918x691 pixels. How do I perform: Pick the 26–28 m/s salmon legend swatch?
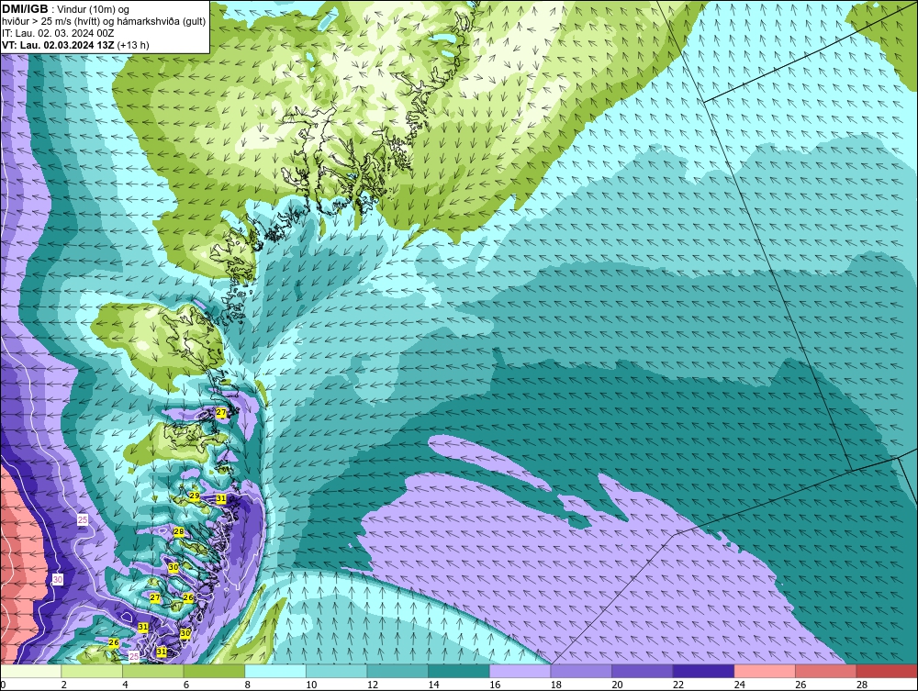tap(825, 671)
